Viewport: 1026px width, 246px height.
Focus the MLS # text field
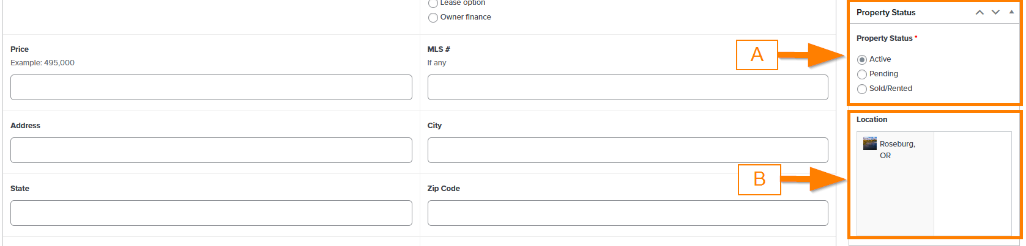[x=628, y=87]
